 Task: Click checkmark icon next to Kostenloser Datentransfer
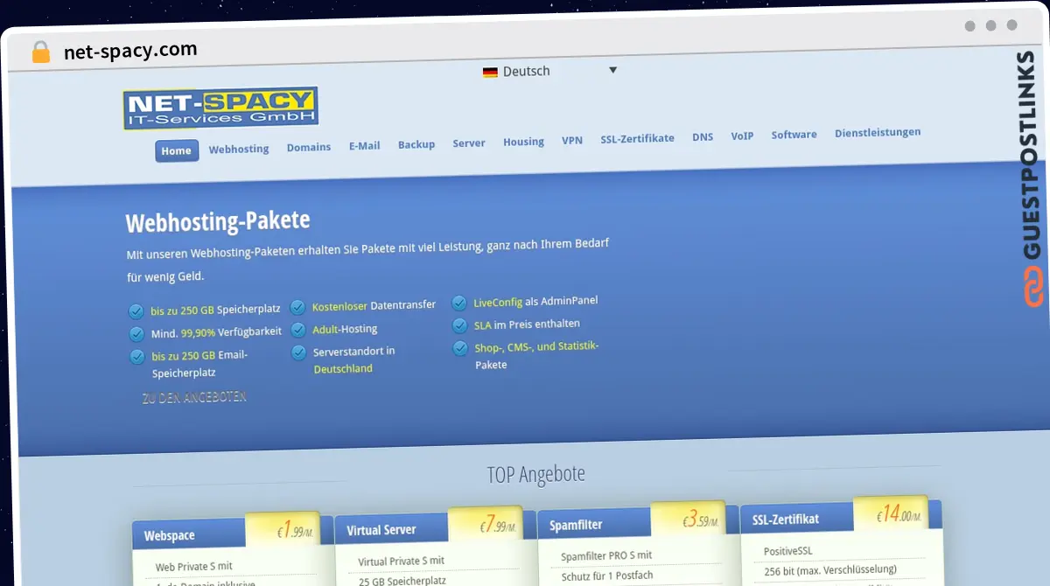[297, 307]
